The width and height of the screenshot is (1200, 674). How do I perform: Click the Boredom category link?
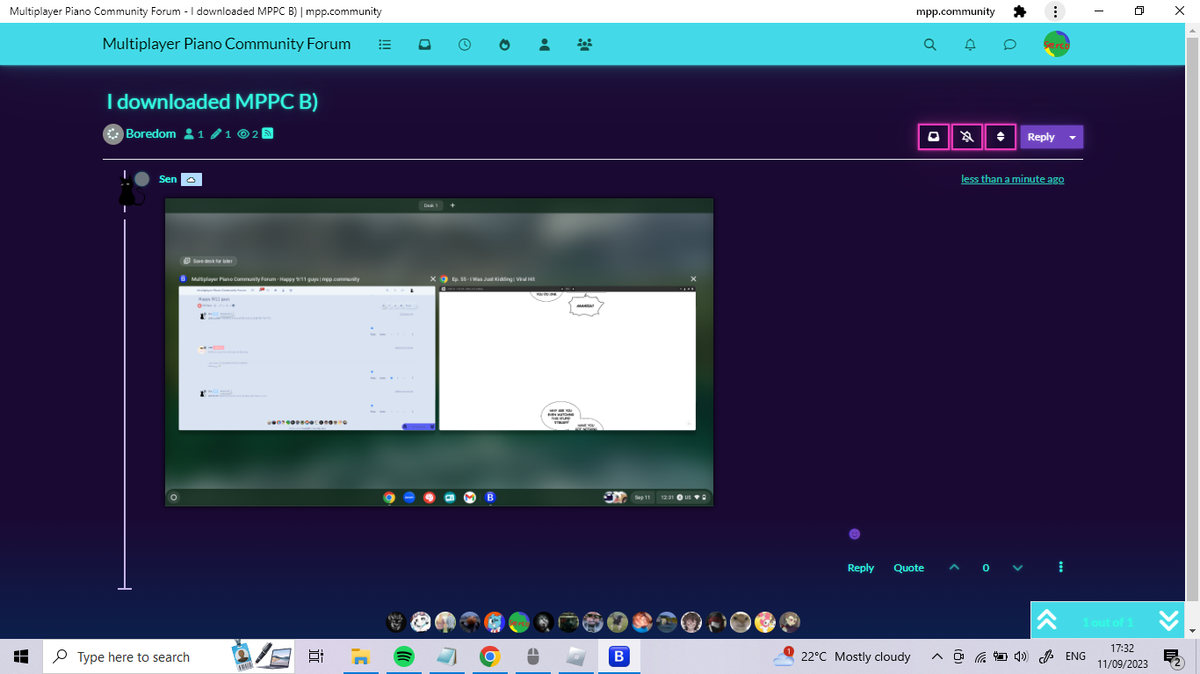(x=150, y=134)
